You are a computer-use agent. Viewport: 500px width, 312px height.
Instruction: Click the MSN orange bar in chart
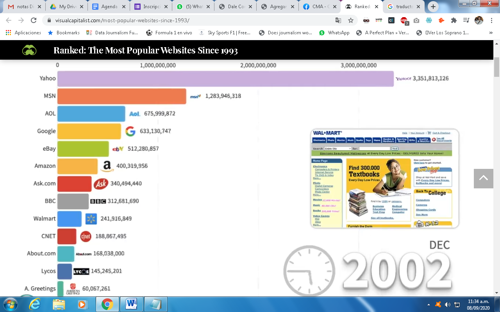(x=122, y=96)
